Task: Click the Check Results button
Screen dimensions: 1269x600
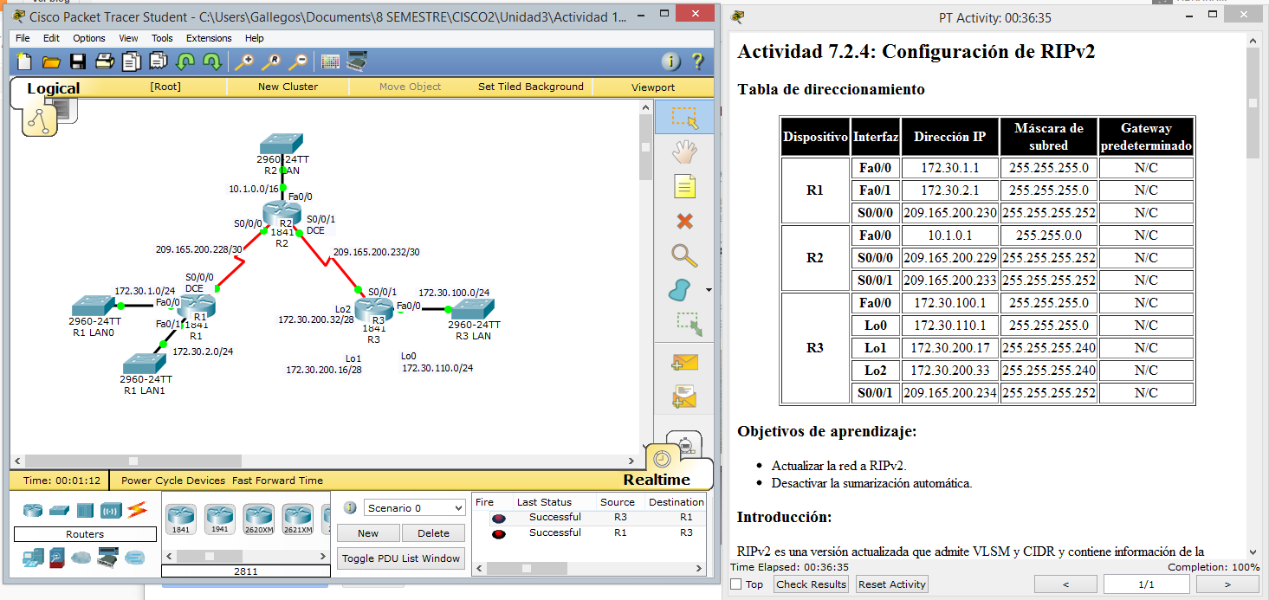Action: (x=811, y=584)
